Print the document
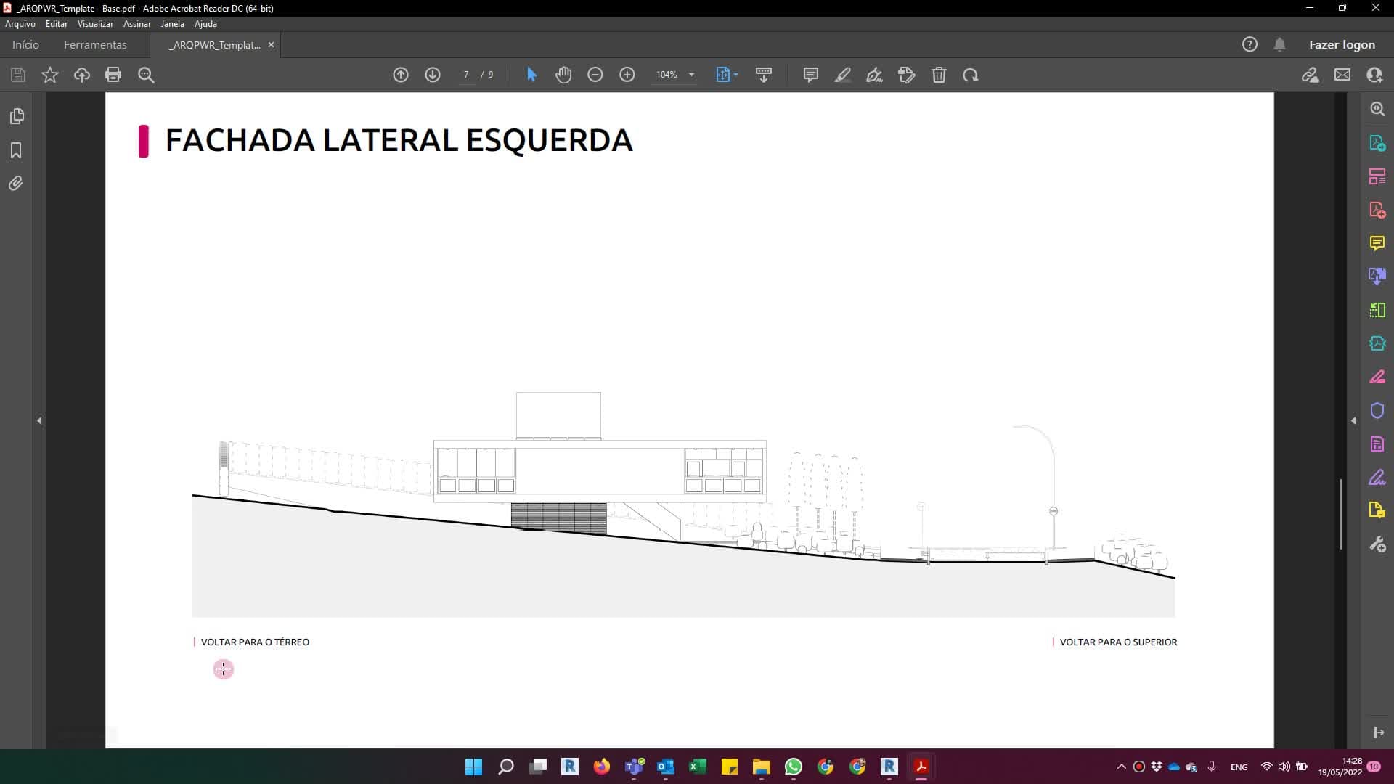This screenshot has width=1394, height=784. (113, 75)
